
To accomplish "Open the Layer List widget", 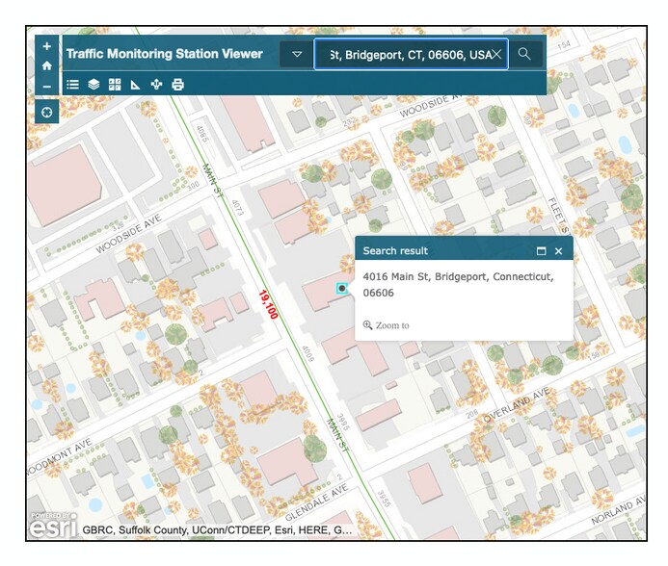I will (x=94, y=85).
